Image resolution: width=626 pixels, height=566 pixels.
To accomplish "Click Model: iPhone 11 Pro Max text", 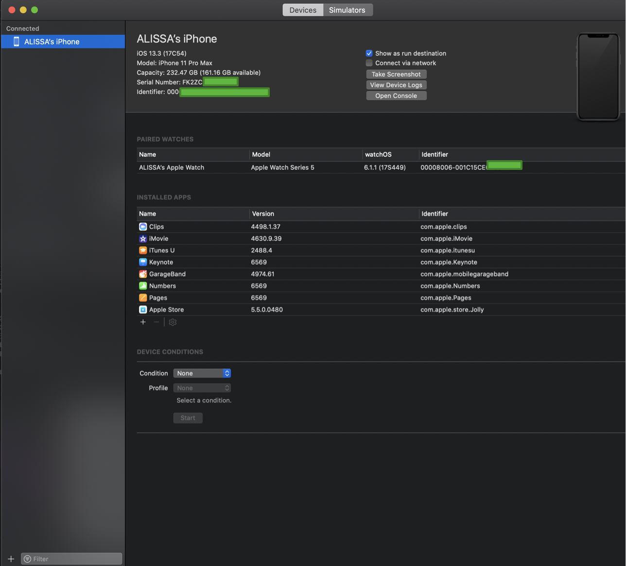I will [x=174, y=63].
